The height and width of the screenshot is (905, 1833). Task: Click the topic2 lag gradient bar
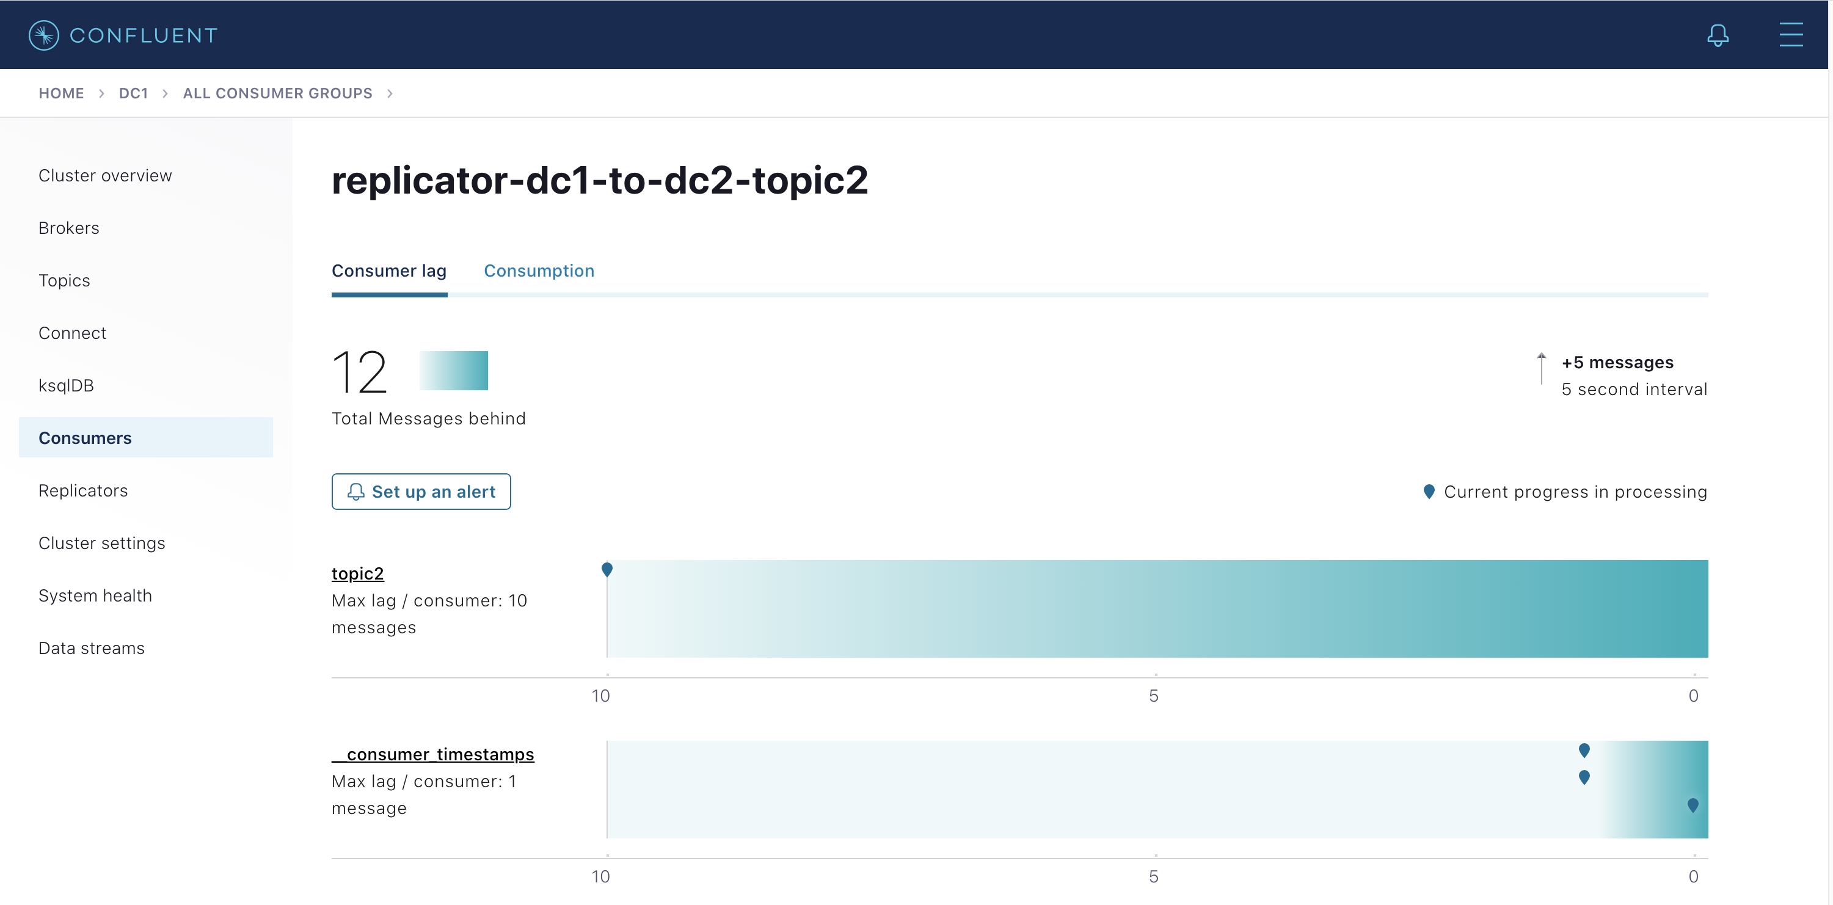1157,608
